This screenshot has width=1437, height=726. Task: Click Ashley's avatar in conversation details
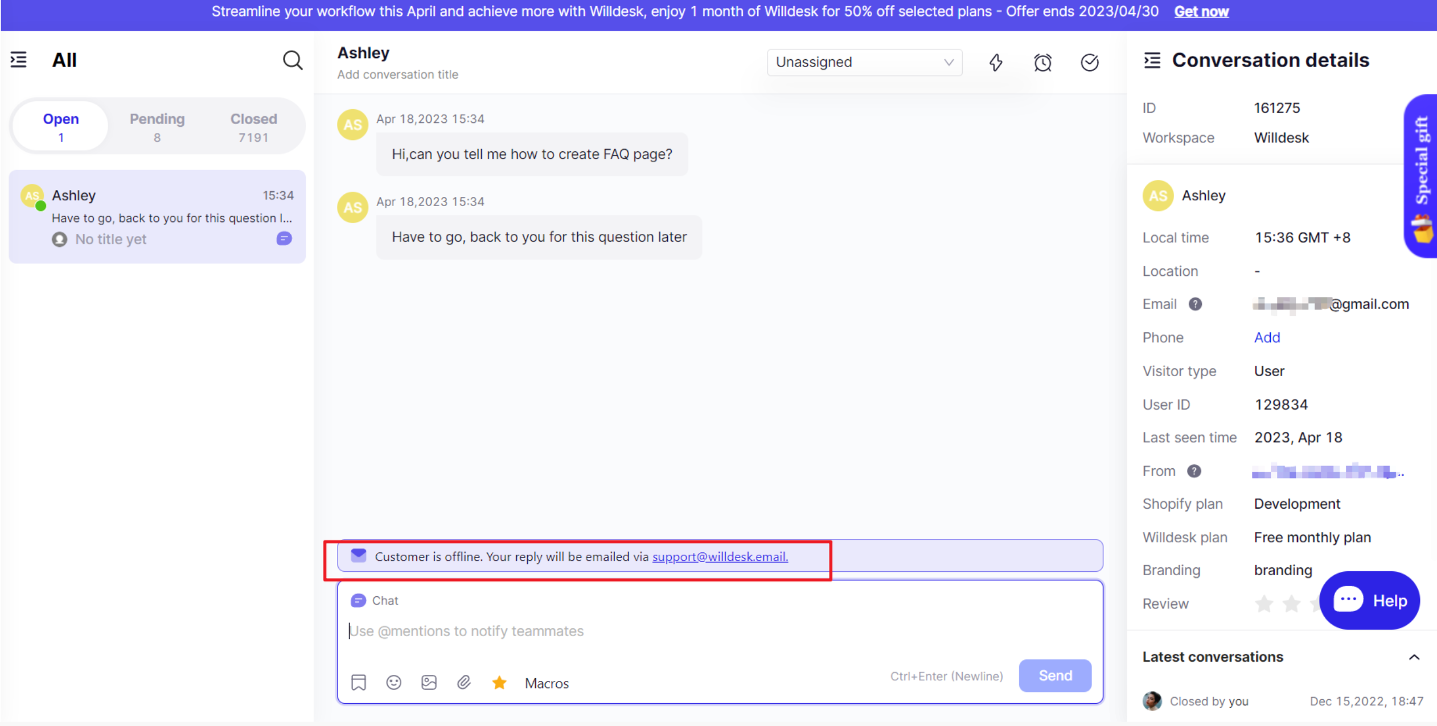(1157, 196)
